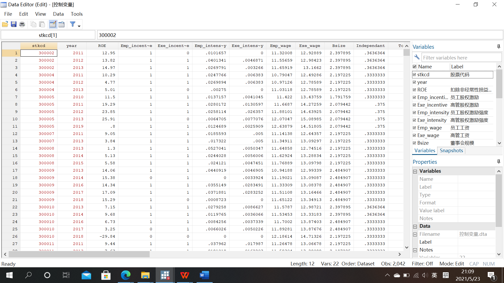
Task: Click the Open file toolbar icon
Action: [x=5, y=25]
